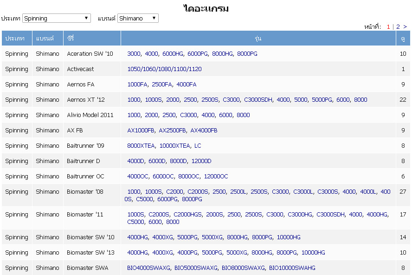
Task: Open Activecast 1050/1060/1080/1100/1120 link
Action: click(165, 69)
